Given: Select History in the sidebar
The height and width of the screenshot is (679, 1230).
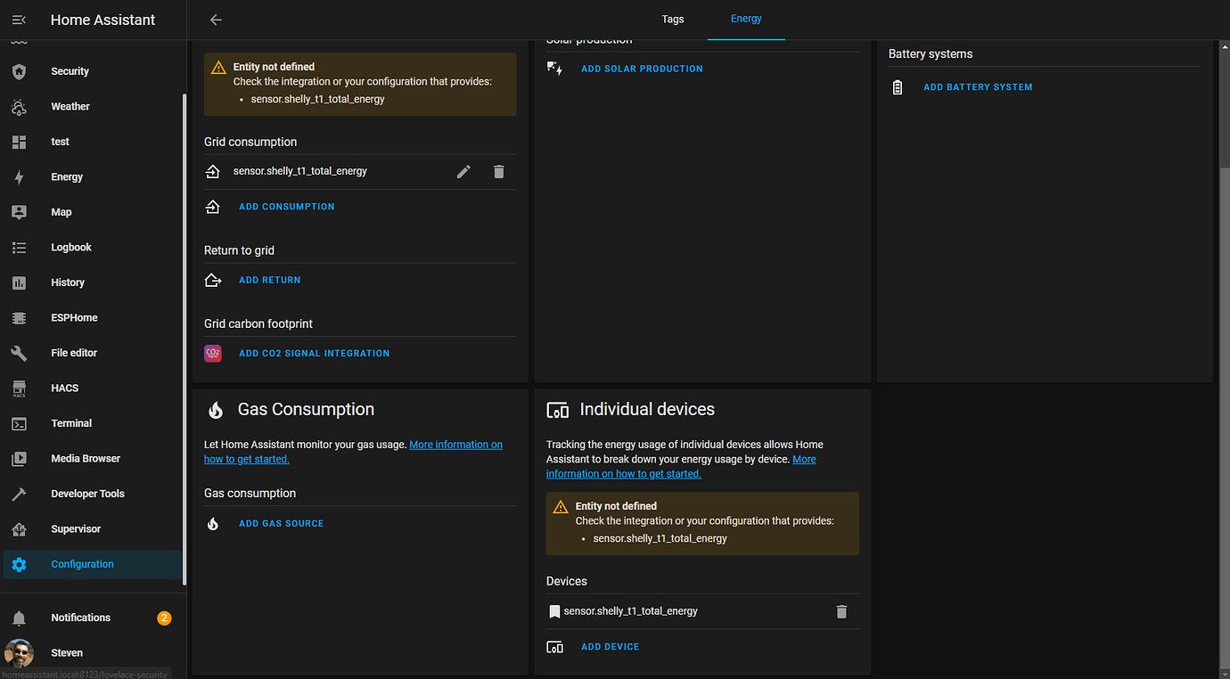Looking at the screenshot, I should 67,282.
